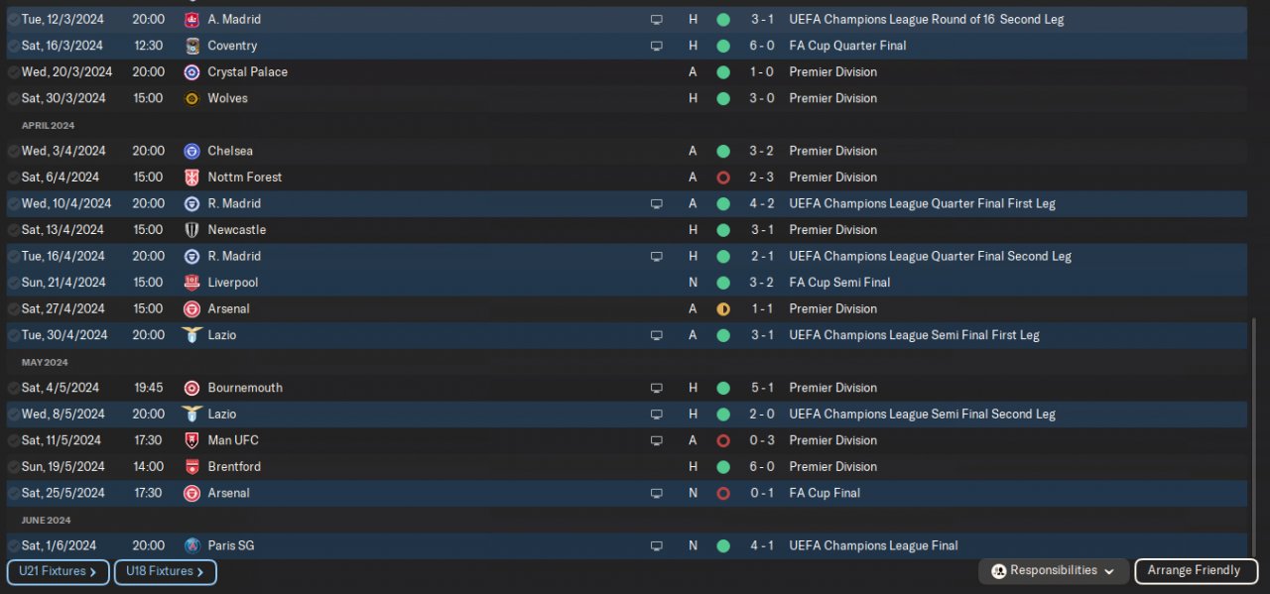This screenshot has width=1270, height=594.
Task: Click TV icon on Champions League Final row
Action: pos(656,545)
